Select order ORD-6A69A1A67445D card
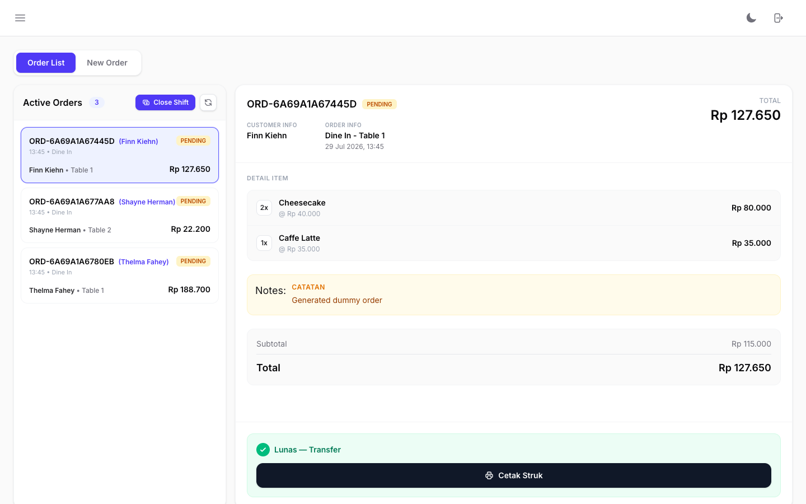 coord(120,155)
